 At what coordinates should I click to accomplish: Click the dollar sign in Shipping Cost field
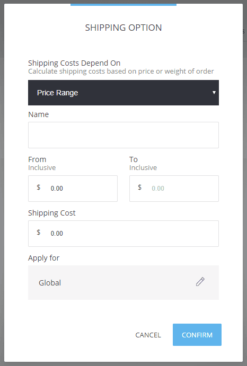(39, 232)
